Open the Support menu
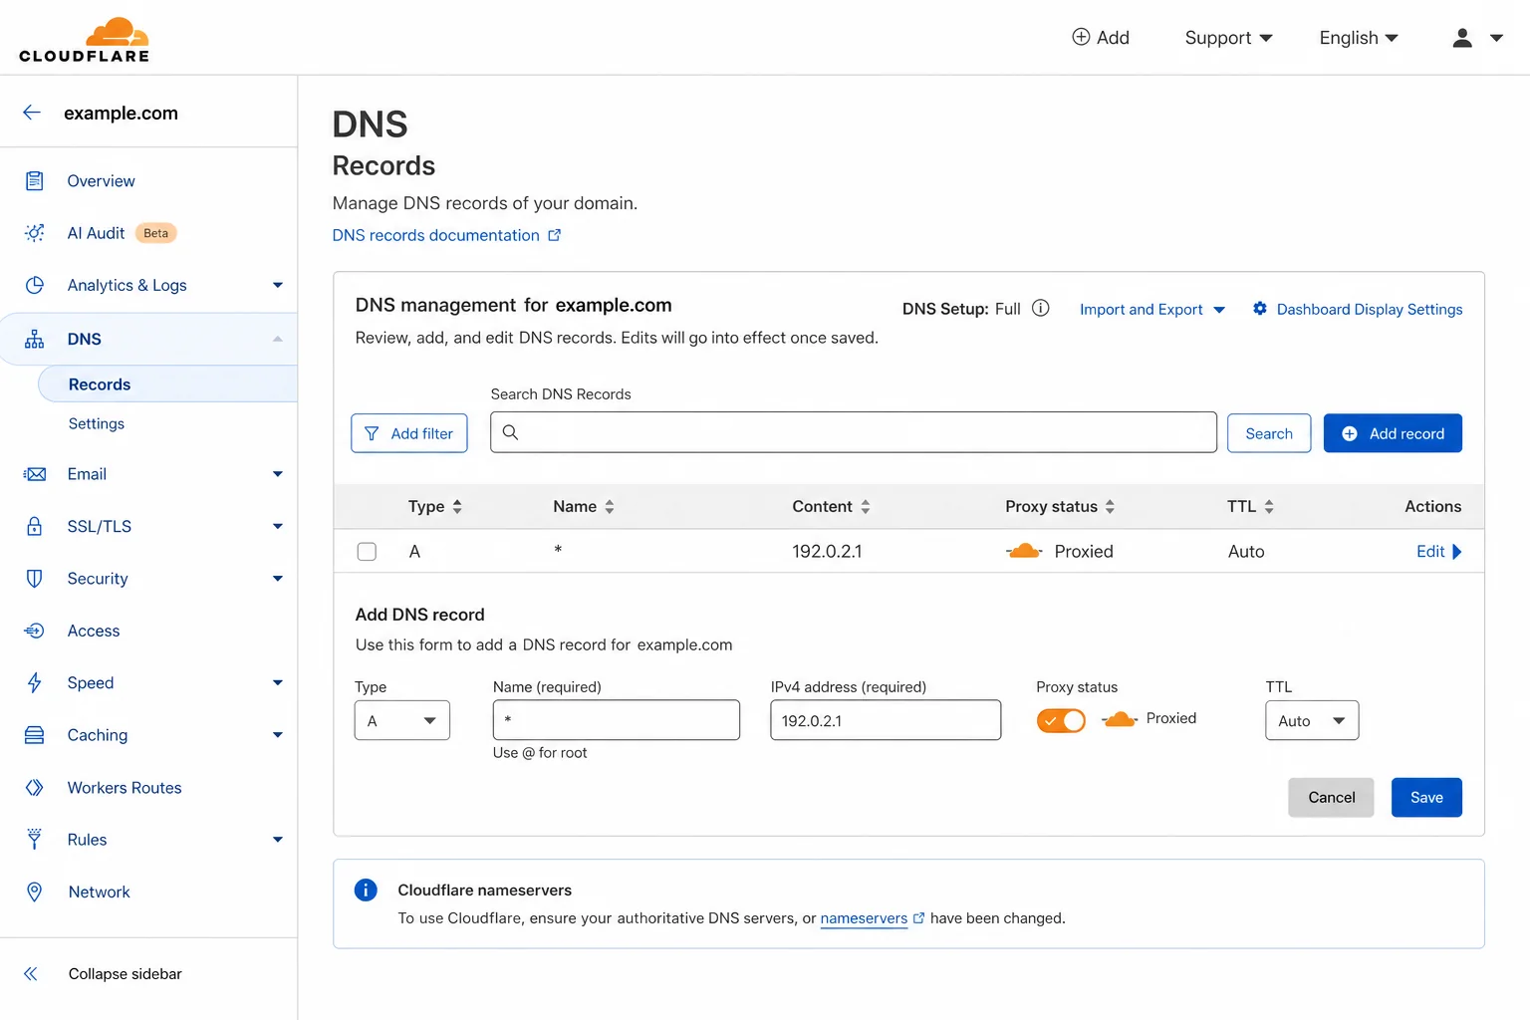The height and width of the screenshot is (1020, 1530). coord(1228,38)
